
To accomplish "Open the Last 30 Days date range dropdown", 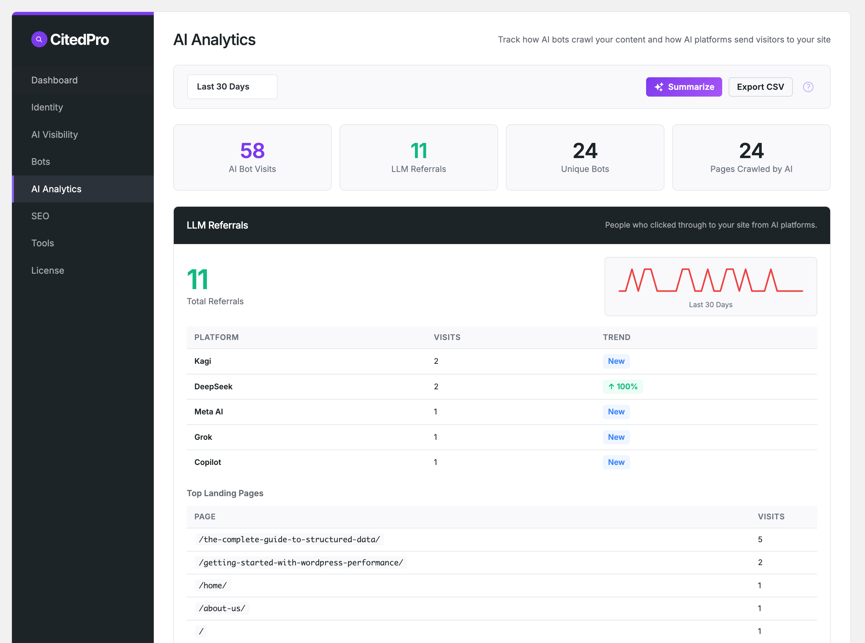I will (232, 86).
